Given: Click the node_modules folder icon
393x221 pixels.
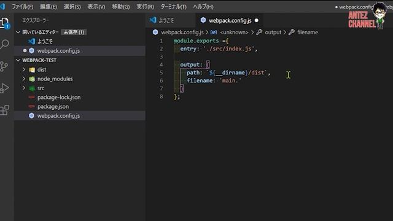Looking at the screenshot, I should tap(32, 79).
